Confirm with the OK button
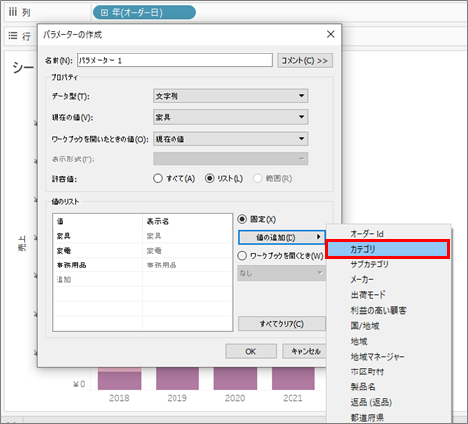468x424 pixels. tap(251, 351)
